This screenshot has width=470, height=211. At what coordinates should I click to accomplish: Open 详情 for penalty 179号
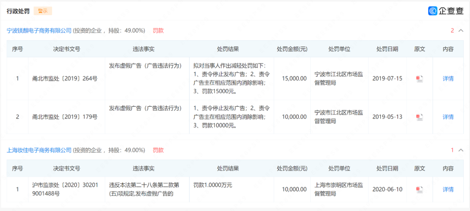448,117
